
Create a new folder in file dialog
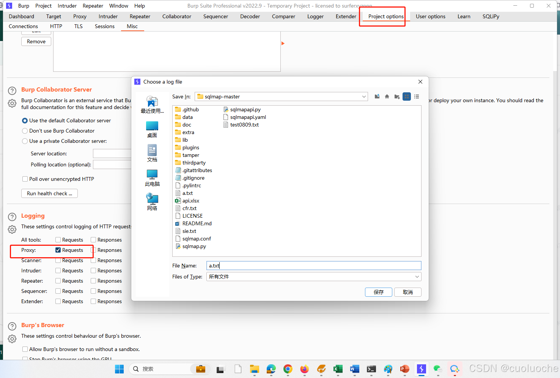click(x=397, y=96)
